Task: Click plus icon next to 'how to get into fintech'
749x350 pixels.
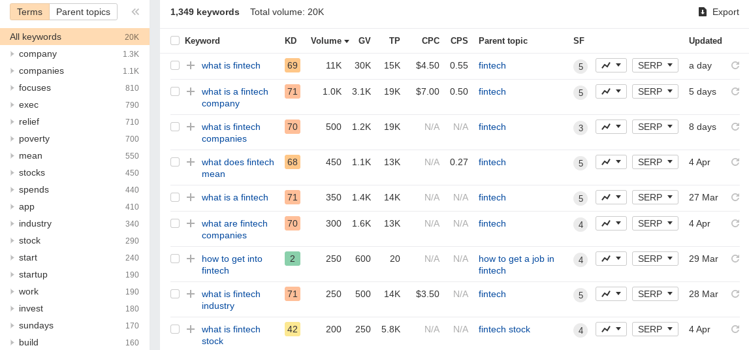Action: click(x=191, y=259)
